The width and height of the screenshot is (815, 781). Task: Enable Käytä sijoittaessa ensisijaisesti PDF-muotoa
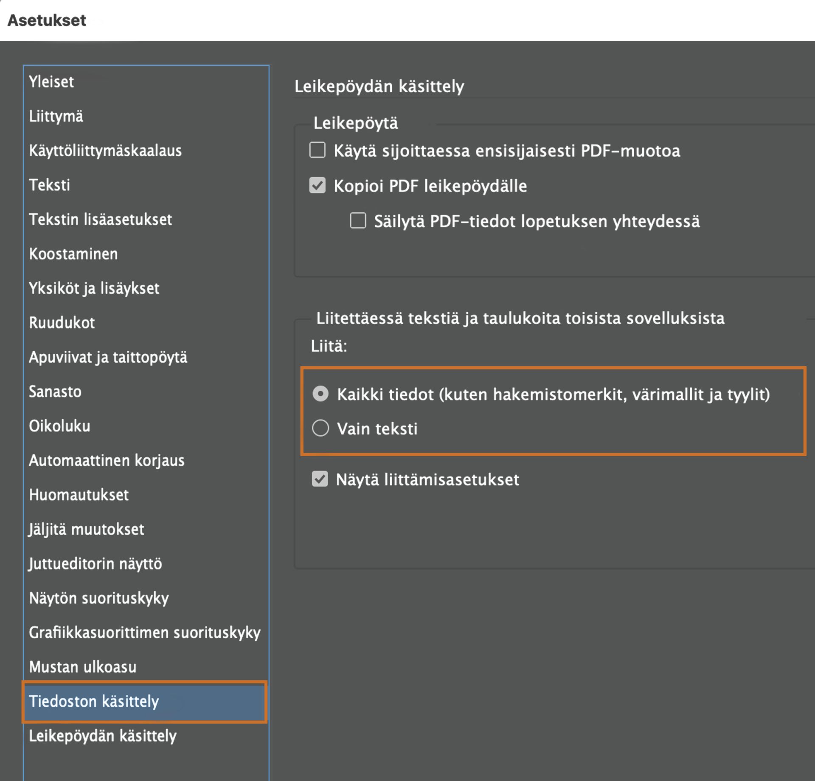point(317,151)
